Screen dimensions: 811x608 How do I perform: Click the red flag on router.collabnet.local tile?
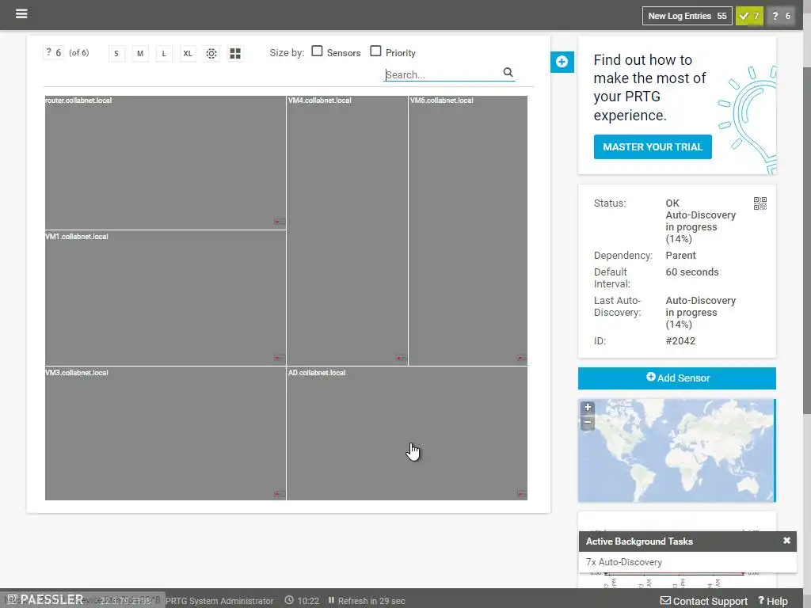(280, 222)
